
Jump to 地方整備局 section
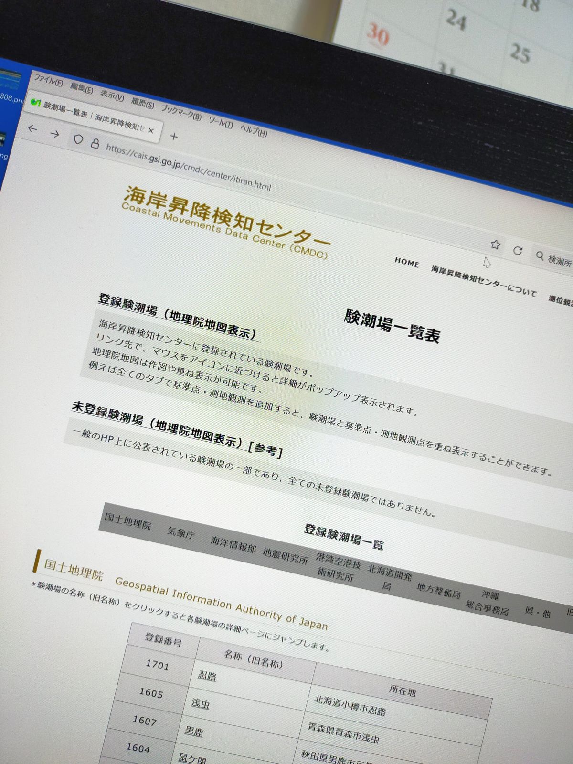pos(438,591)
